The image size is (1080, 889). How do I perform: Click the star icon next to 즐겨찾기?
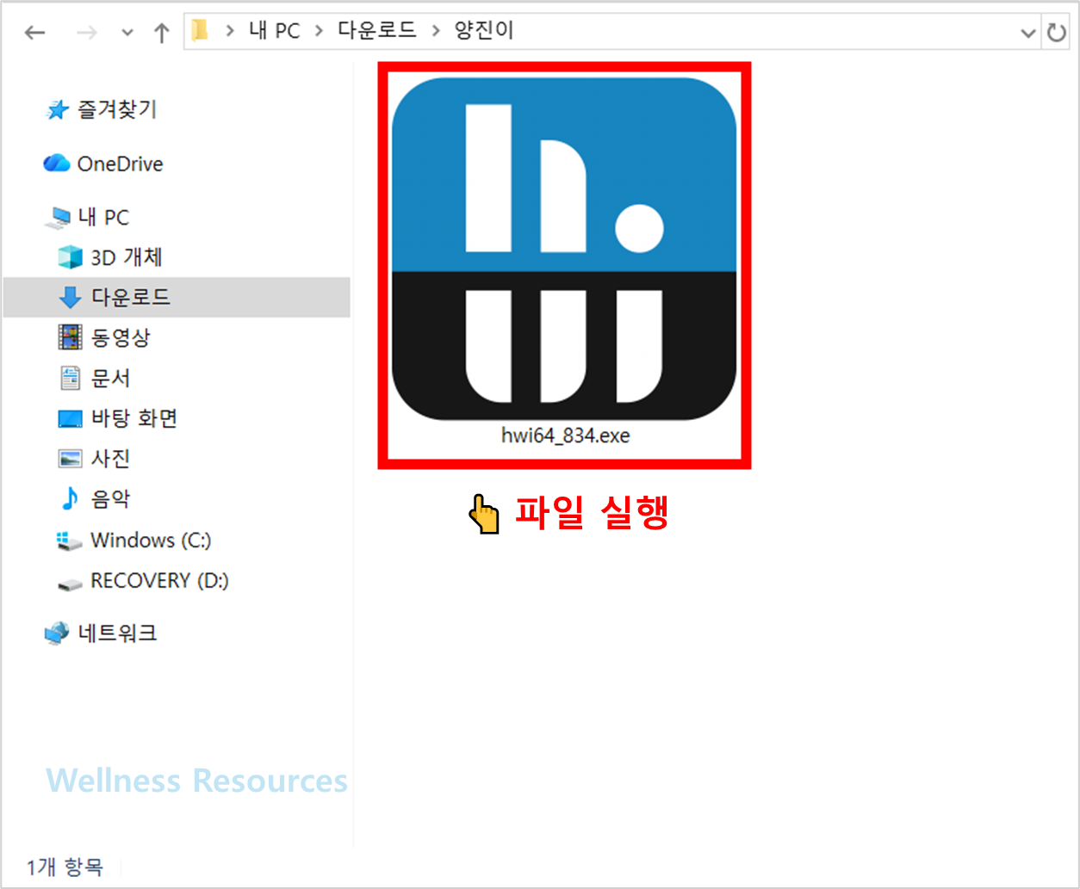pos(58,110)
